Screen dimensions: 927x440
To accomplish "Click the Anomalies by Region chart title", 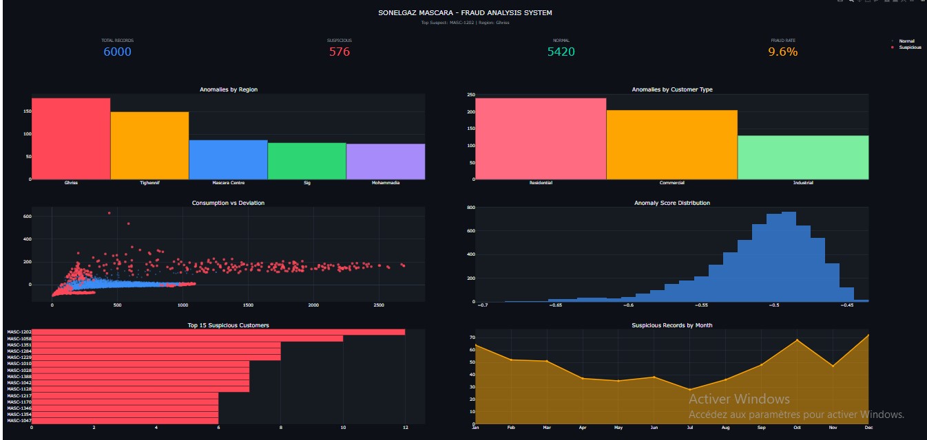I will coord(229,90).
